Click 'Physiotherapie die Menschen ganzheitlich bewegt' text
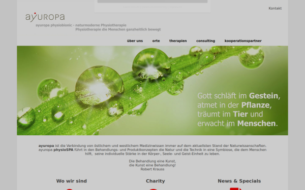Viewport: 305px width, 190px height. [118, 29]
